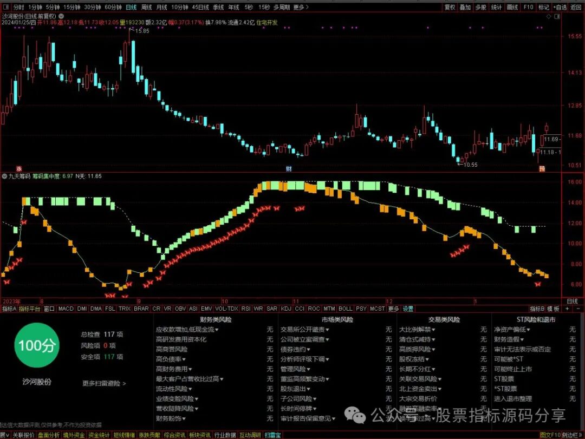Click 模板 template button
This screenshot has width=585, height=439.
pyautogui.click(x=553, y=309)
